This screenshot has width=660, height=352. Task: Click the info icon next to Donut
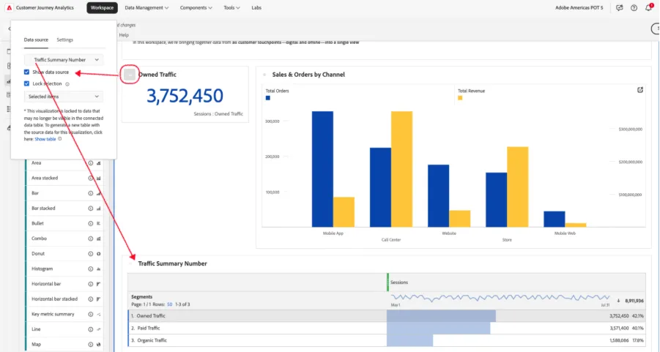[91, 254]
